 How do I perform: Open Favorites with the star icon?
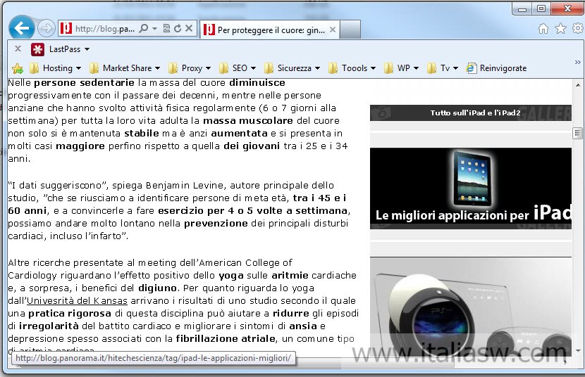561,29
